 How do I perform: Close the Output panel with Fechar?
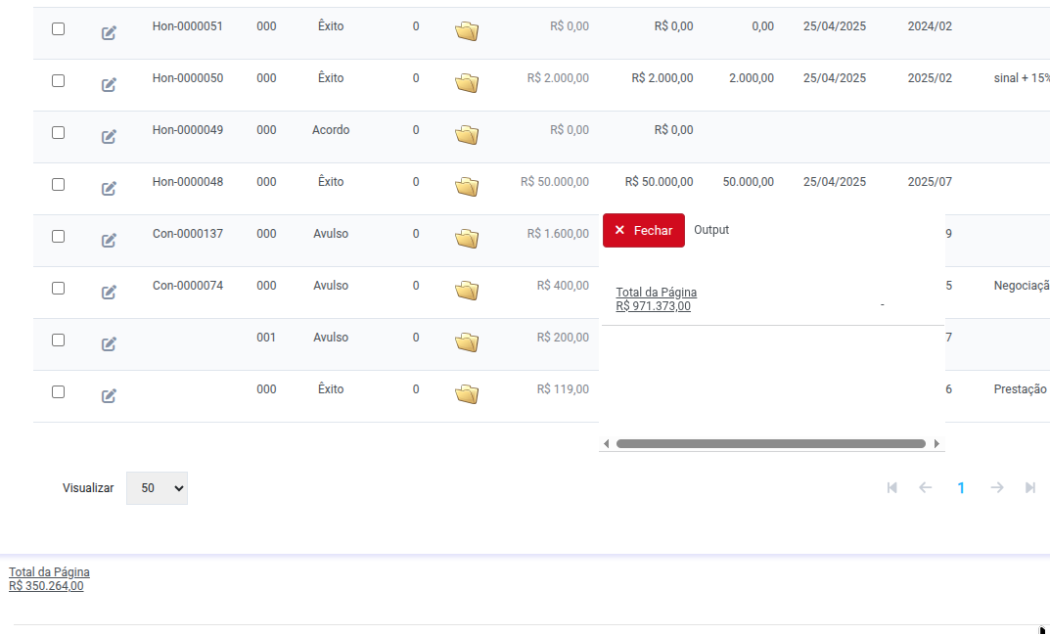[644, 231]
